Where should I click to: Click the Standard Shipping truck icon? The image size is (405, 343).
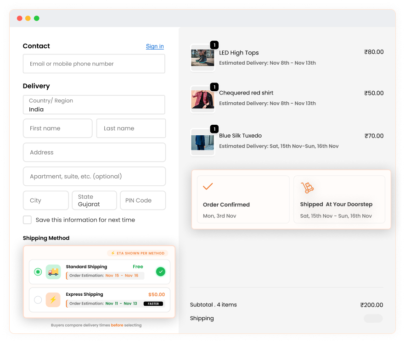[x=53, y=272]
